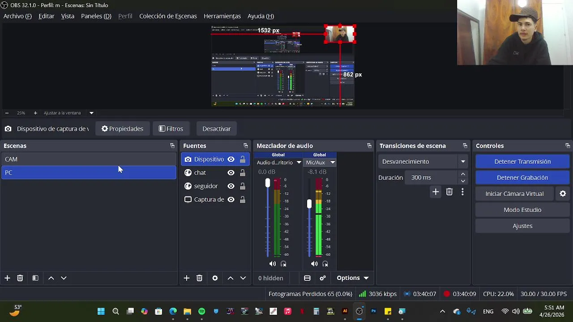Undock the Fuentes panel icon
The width and height of the screenshot is (573, 322).
pos(245,146)
